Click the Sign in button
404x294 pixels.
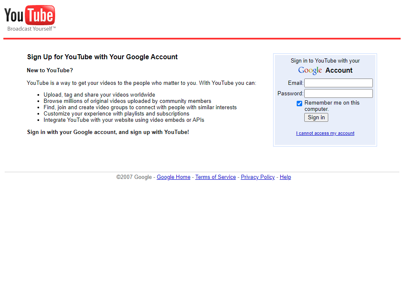[x=316, y=117]
